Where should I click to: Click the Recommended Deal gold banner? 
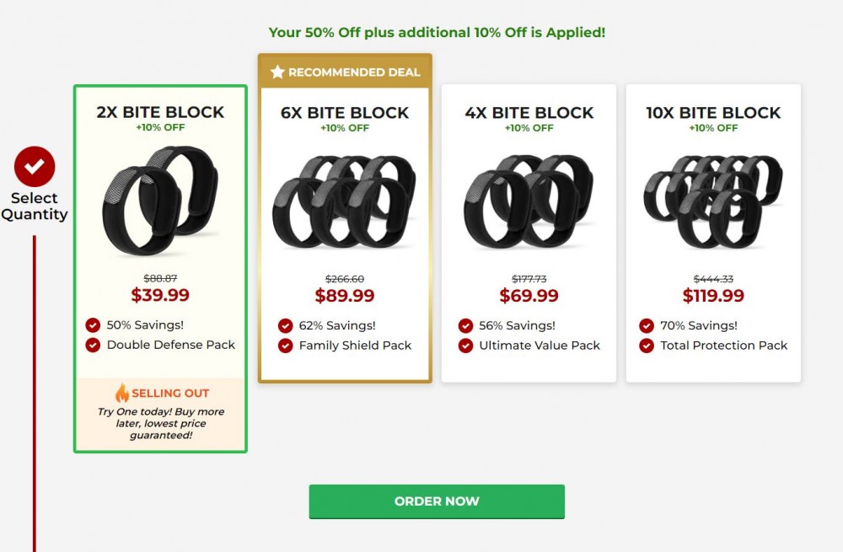345,72
